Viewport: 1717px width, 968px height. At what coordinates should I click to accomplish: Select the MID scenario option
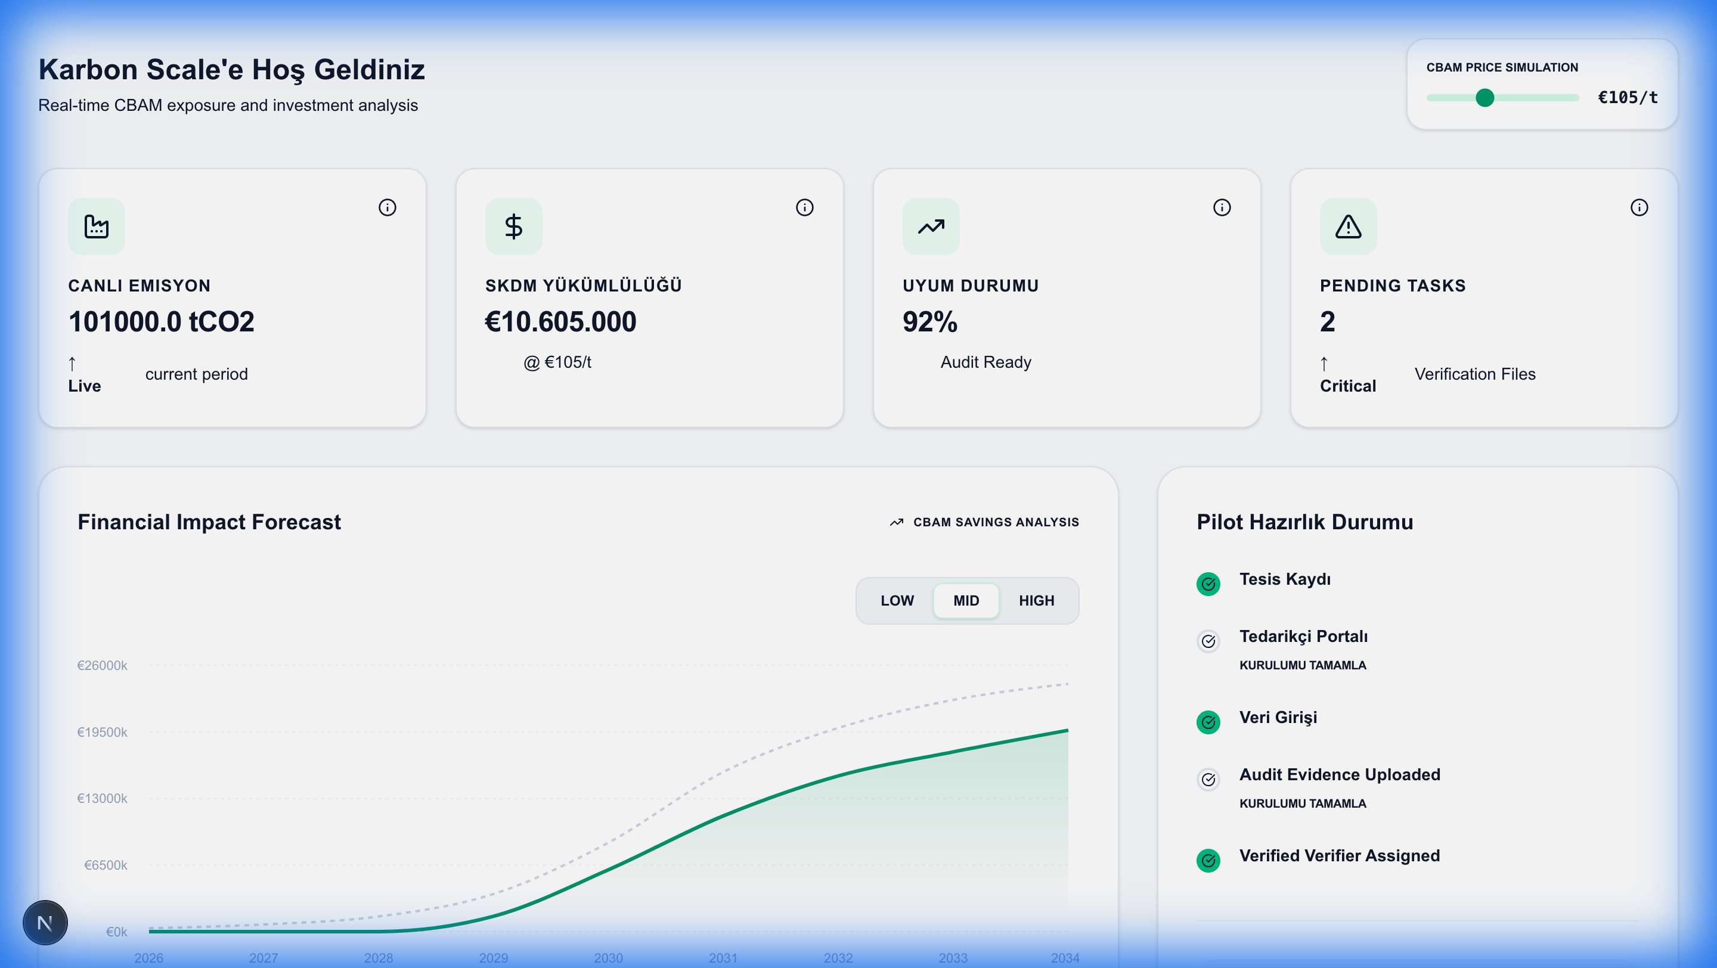click(x=966, y=600)
